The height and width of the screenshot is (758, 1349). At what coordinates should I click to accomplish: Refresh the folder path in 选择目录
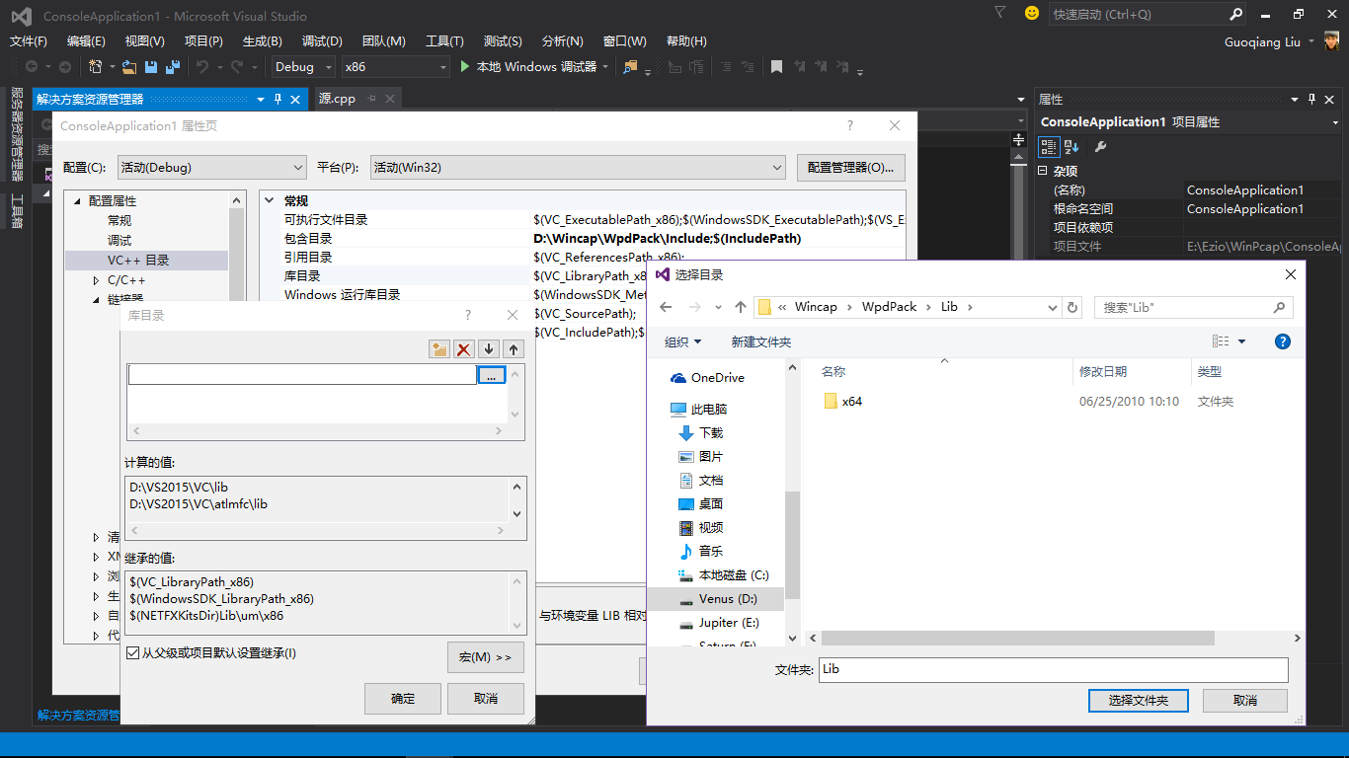(x=1072, y=307)
